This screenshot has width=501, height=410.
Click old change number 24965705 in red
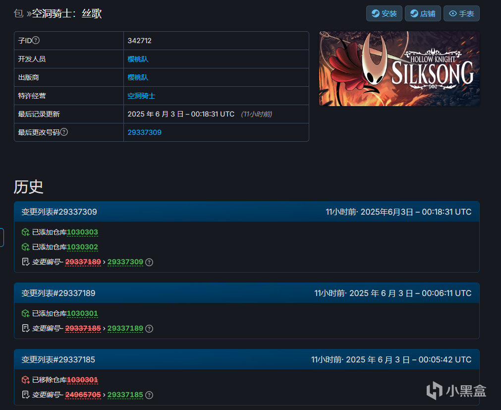point(83,395)
